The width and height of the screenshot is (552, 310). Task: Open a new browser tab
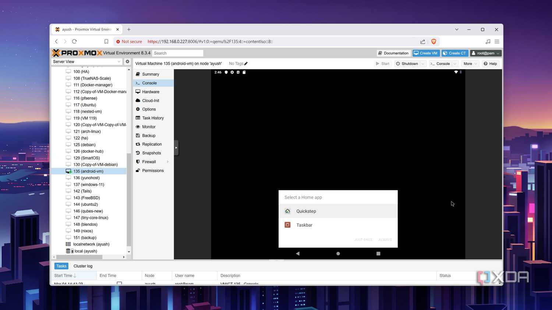pos(129,29)
